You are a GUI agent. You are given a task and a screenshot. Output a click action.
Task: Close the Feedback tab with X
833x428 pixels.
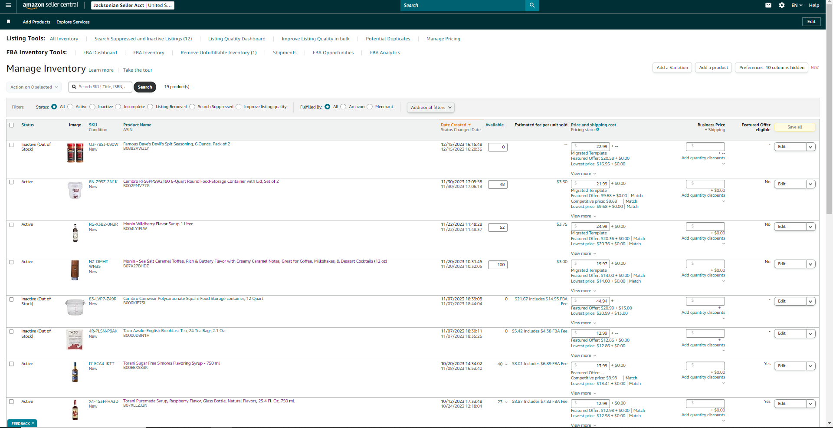click(x=33, y=424)
